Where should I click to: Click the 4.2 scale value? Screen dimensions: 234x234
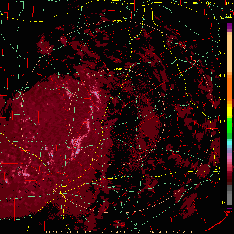pyautogui.click(x=222, y=110)
